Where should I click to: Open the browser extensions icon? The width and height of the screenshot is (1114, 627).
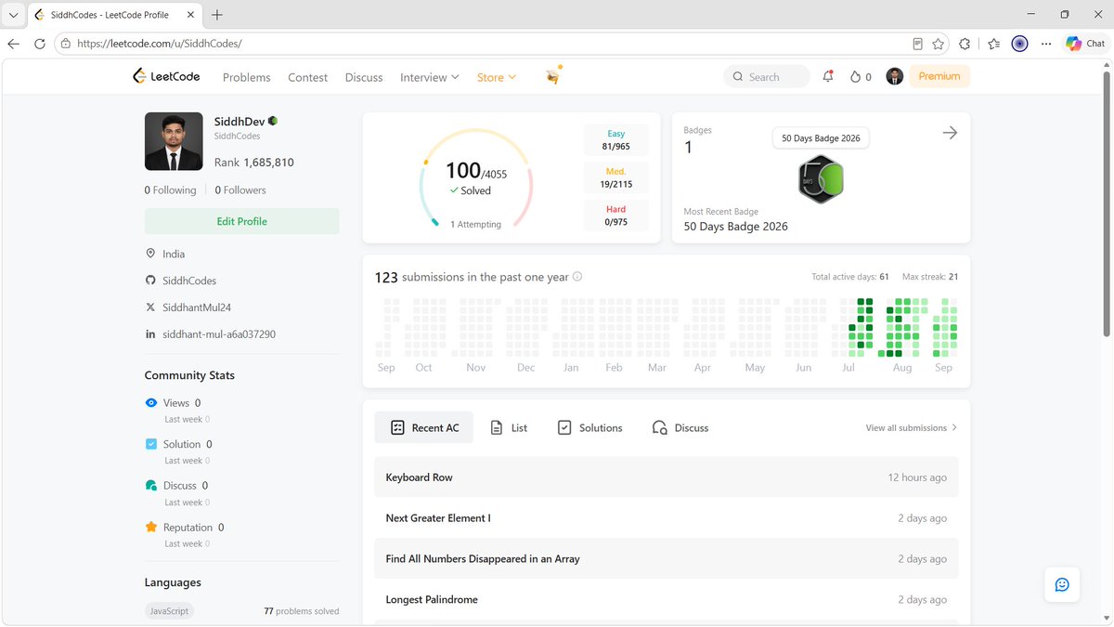[x=965, y=44]
